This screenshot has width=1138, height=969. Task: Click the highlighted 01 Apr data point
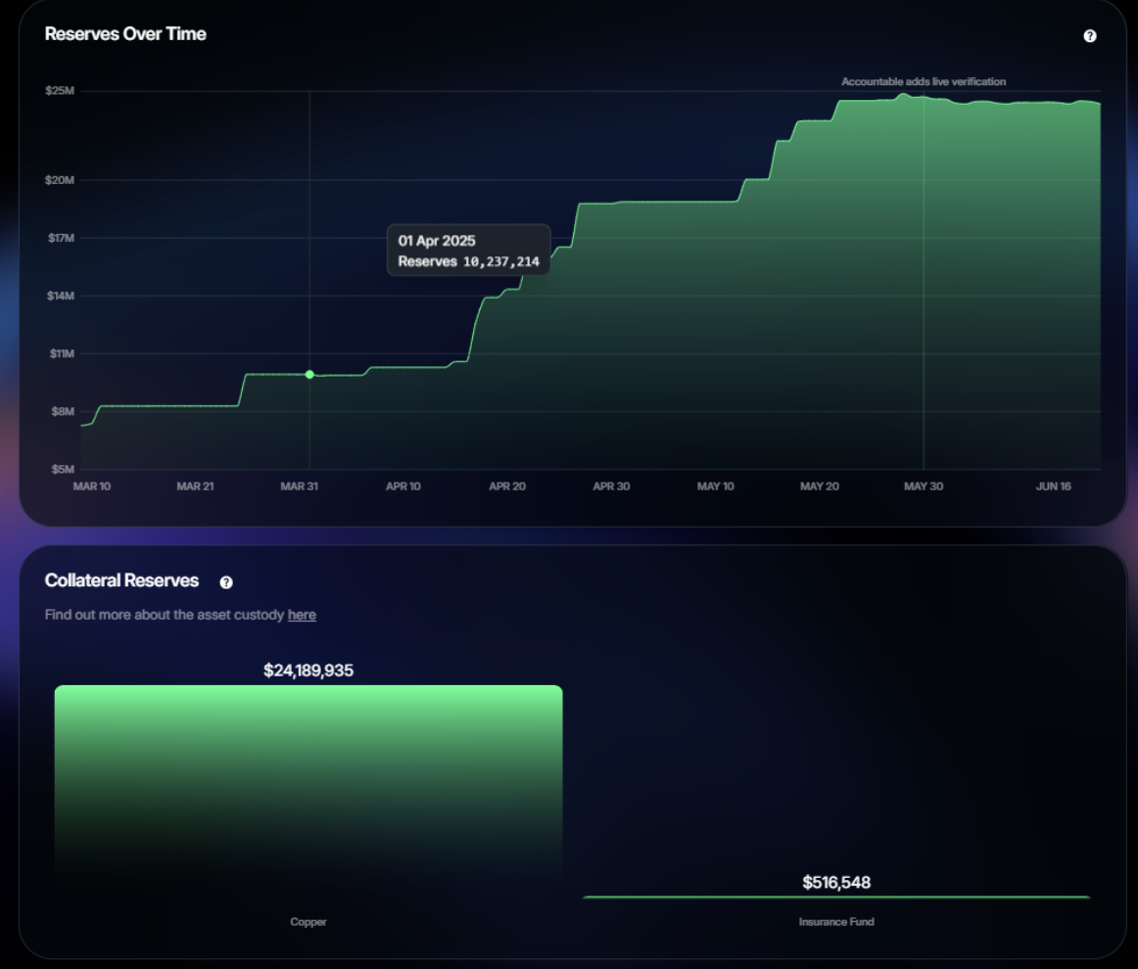[309, 374]
